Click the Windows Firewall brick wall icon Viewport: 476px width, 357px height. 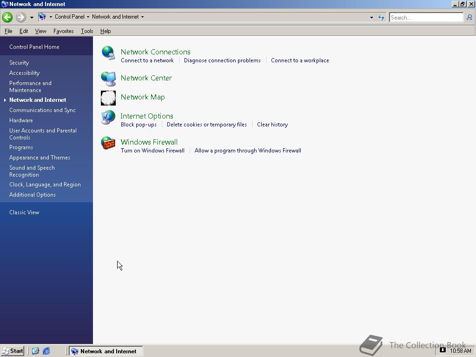coord(108,143)
